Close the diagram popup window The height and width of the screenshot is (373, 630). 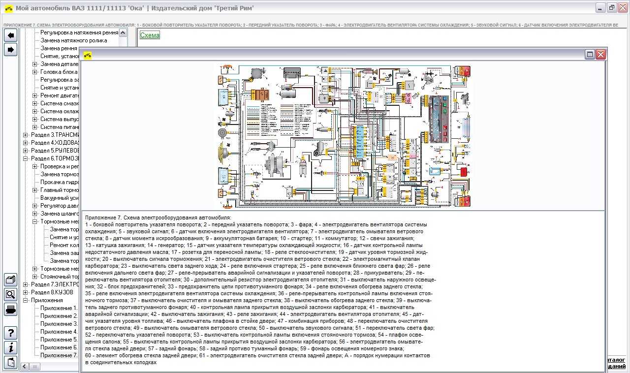point(600,55)
